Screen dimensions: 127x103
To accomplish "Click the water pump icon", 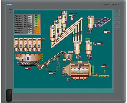I will coord(95,43).
